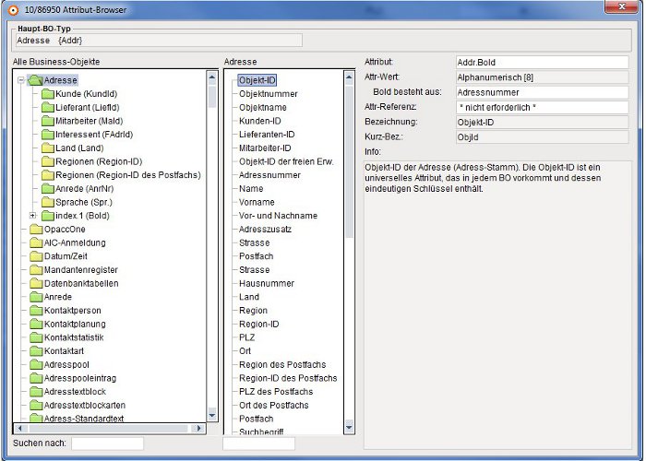Viewport: 646px width, 461px height.
Task: Click the Attr-Referenz field
Action: click(543, 108)
